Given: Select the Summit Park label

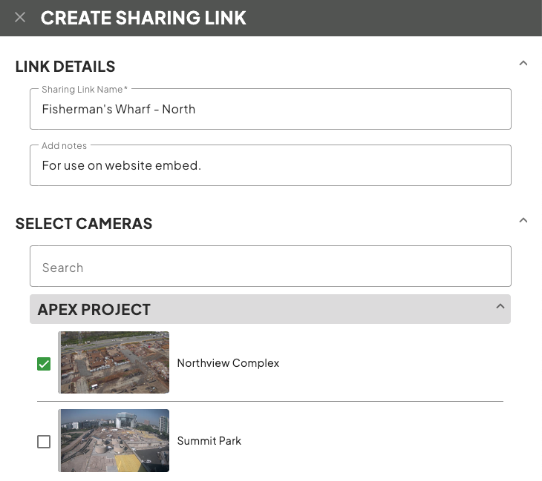Looking at the screenshot, I should tap(209, 441).
